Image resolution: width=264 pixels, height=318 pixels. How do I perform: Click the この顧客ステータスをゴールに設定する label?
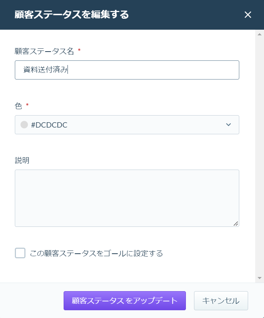(96, 253)
